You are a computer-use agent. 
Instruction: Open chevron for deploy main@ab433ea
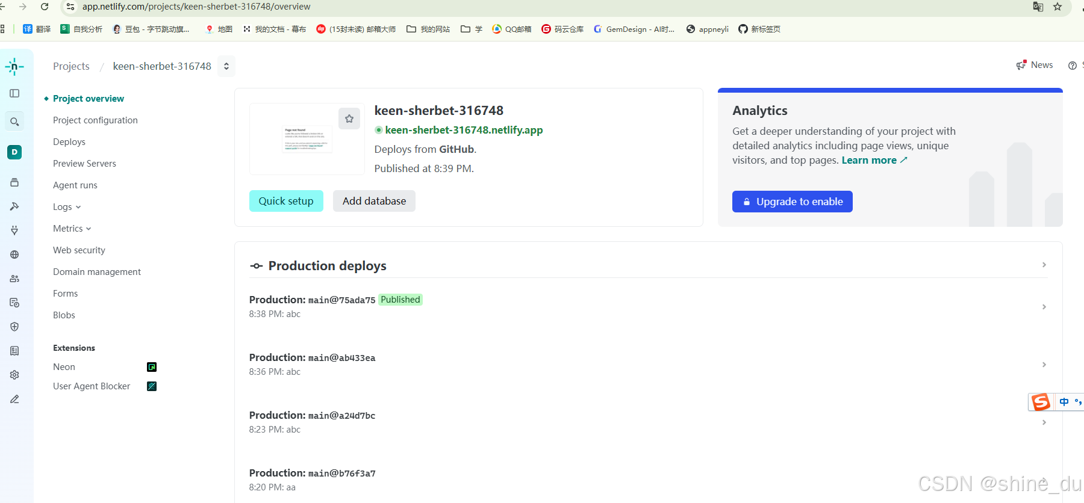(x=1044, y=365)
